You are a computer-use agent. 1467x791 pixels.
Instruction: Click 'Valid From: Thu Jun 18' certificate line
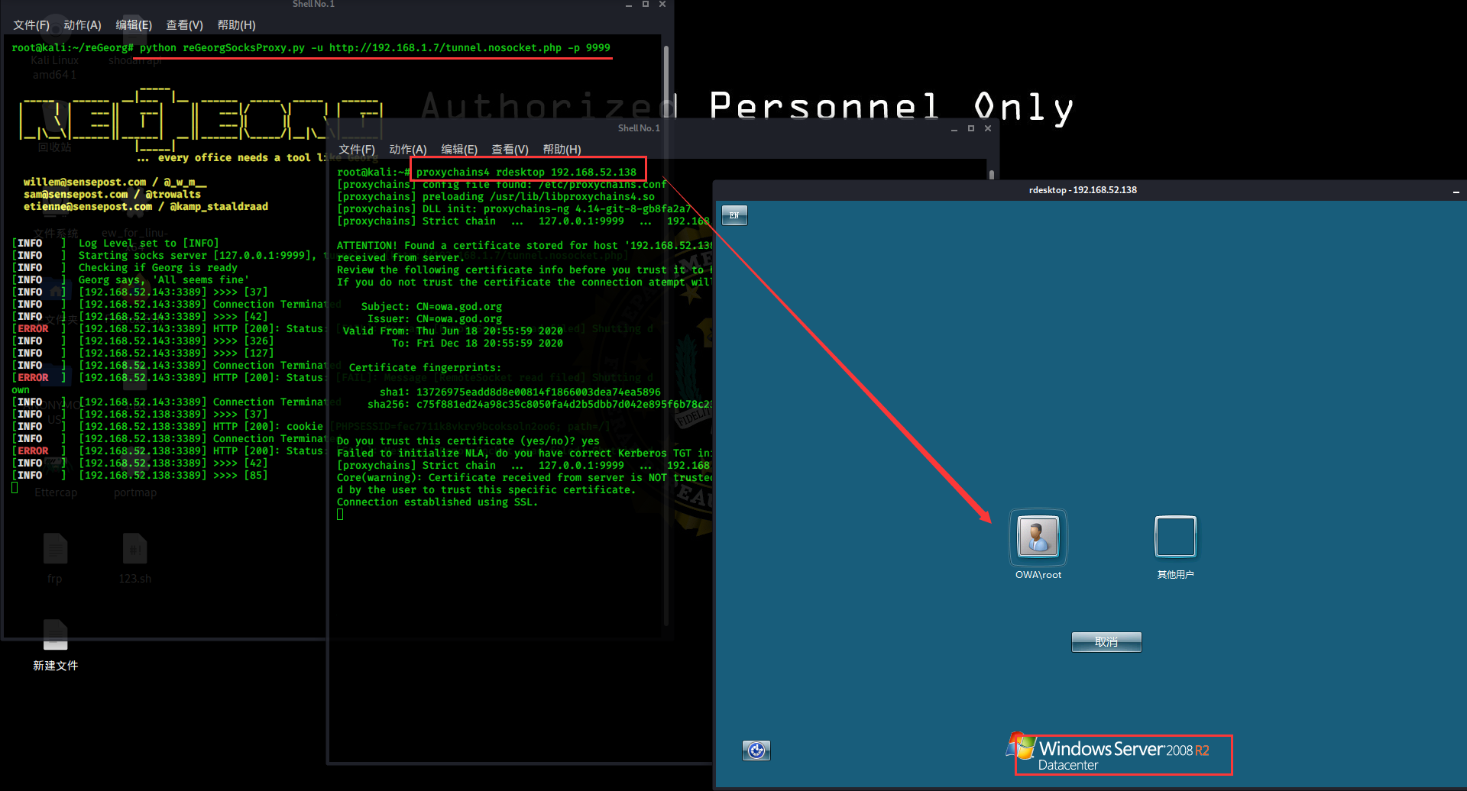click(x=452, y=331)
